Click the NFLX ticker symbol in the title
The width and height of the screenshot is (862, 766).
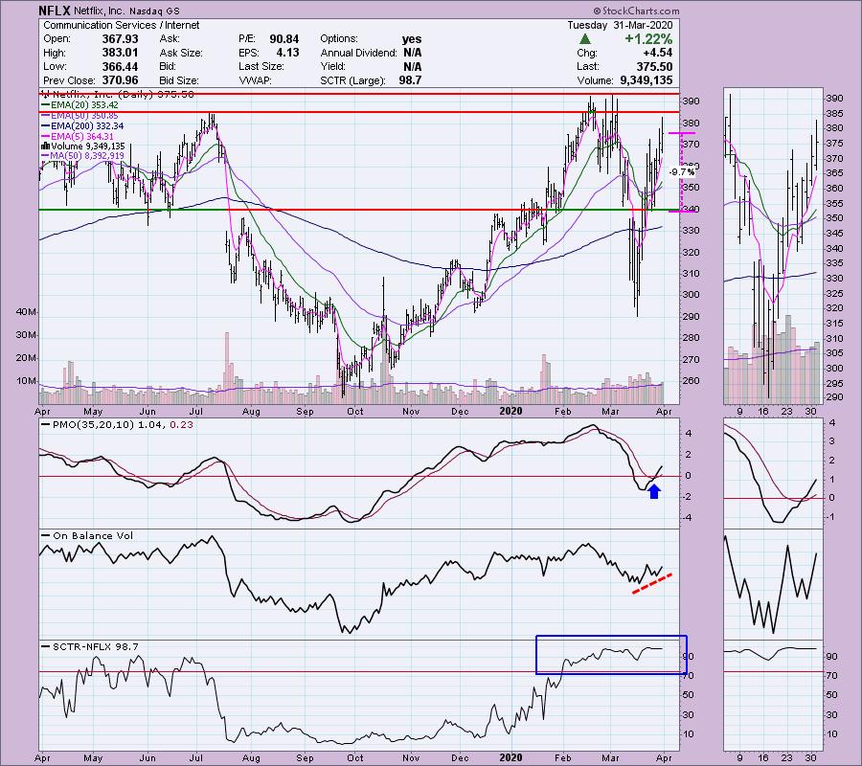click(55, 11)
